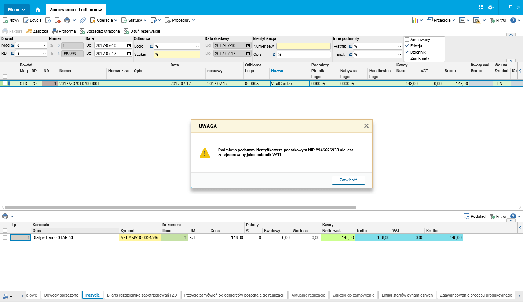Click the Podgląd preview icon in lower panel
This screenshot has width=523, height=302.
(x=467, y=216)
